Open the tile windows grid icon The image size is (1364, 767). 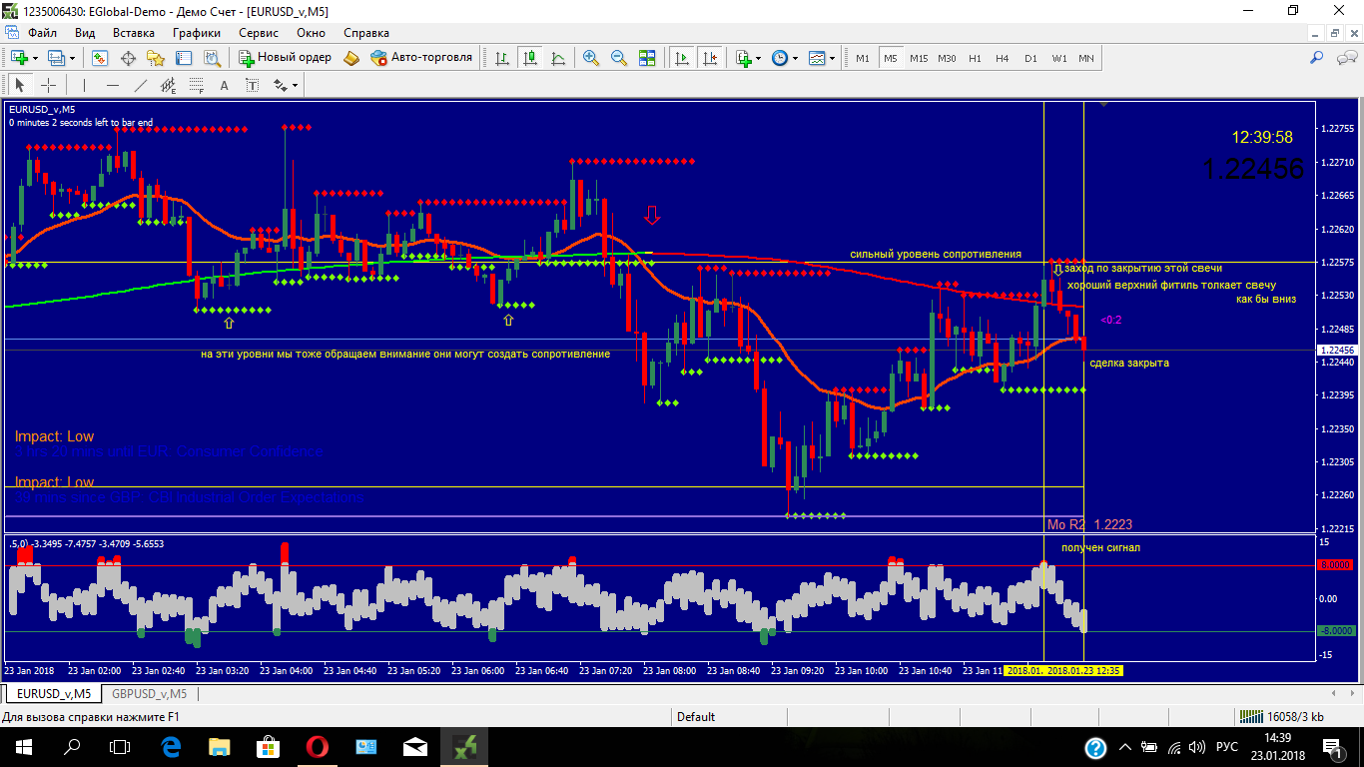click(x=647, y=58)
